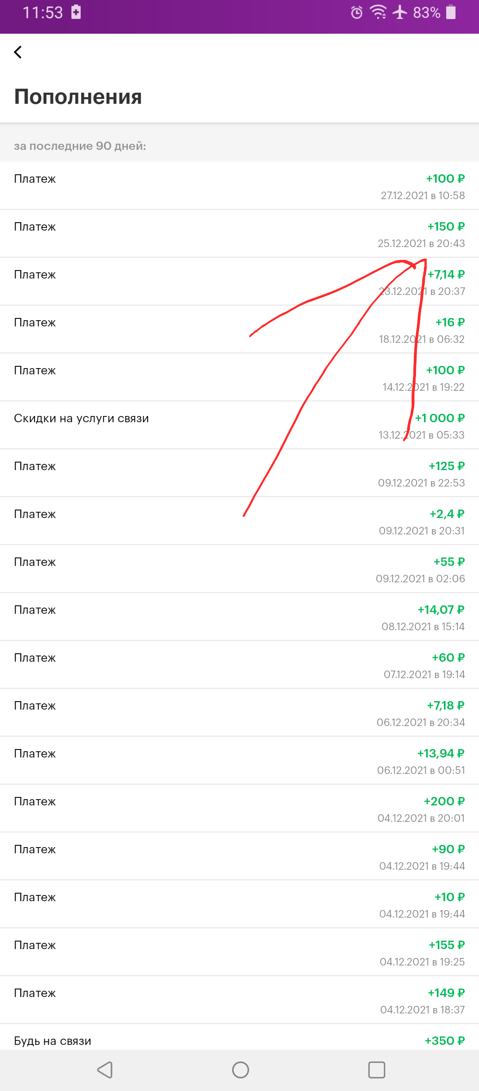Tap the back arrow icon
The image size is (479, 1091).
(x=18, y=52)
